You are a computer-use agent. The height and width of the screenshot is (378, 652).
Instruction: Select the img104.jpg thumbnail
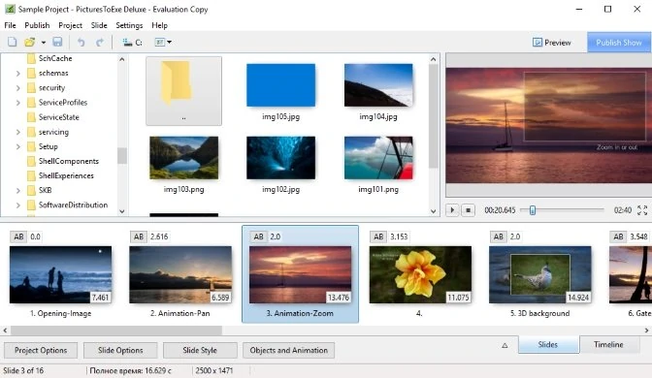click(378, 85)
